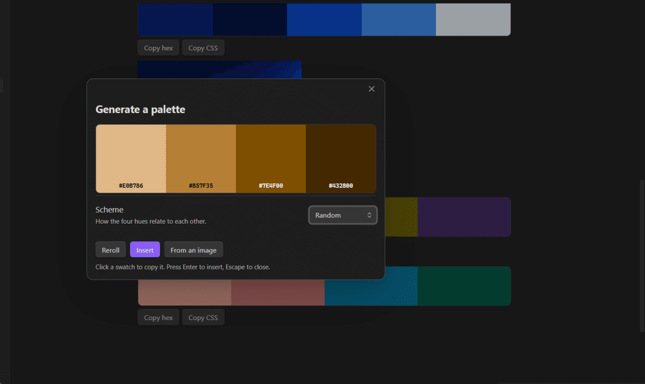The image size is (645, 384).
Task: Click the text 'How the four hues relate'
Action: tap(151, 221)
